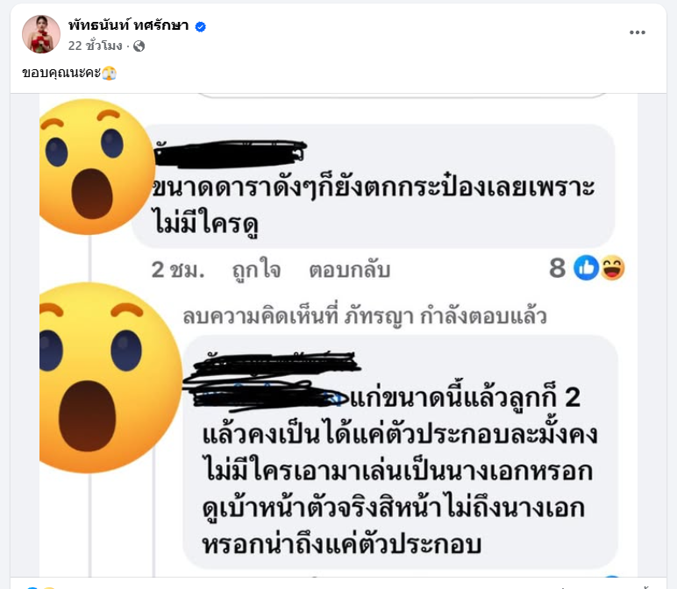Click the crying emoji after ขอบคุณนะคะ
Image resolution: width=677 pixels, height=589 pixels.
point(110,73)
